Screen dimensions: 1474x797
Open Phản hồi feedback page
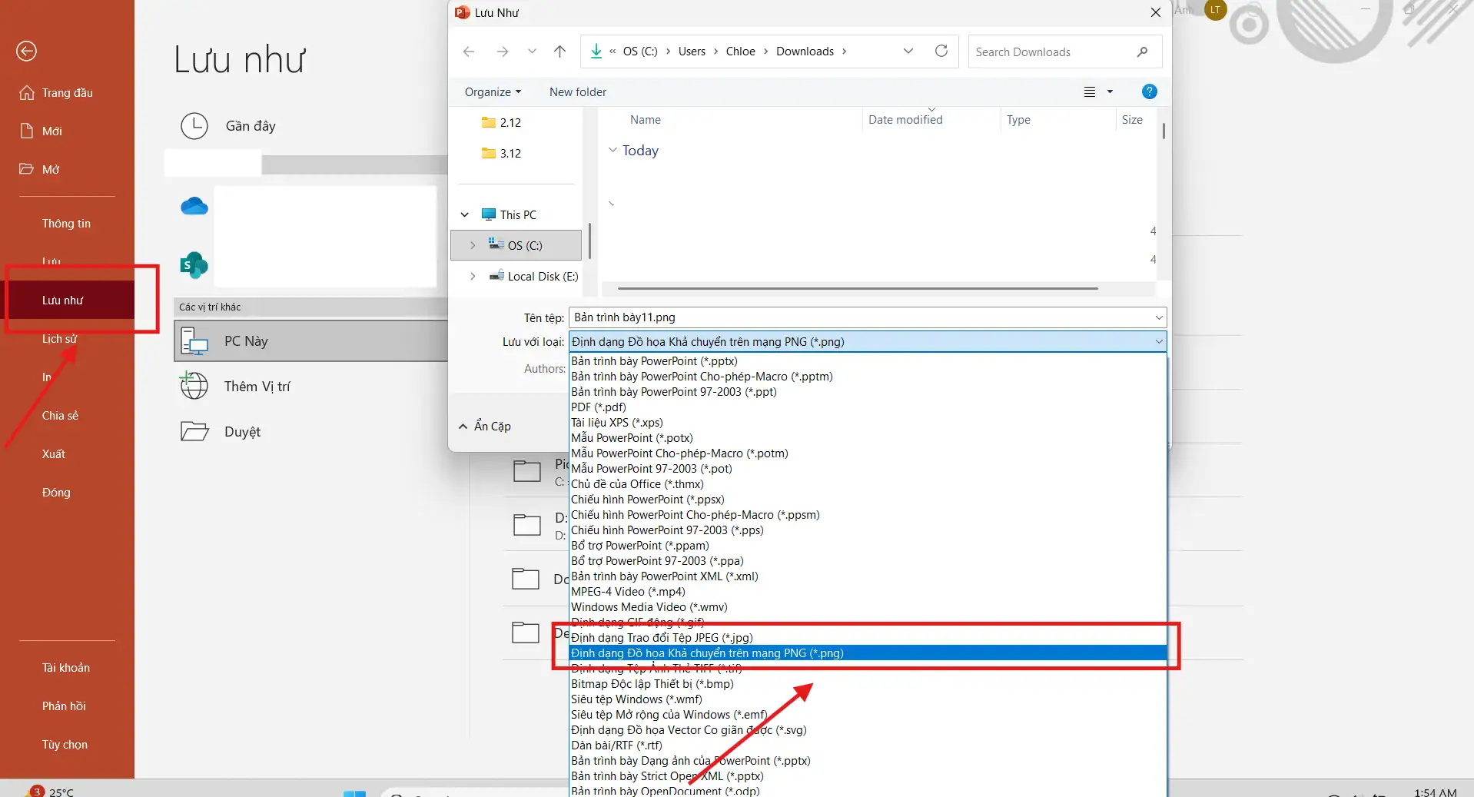pyautogui.click(x=64, y=706)
